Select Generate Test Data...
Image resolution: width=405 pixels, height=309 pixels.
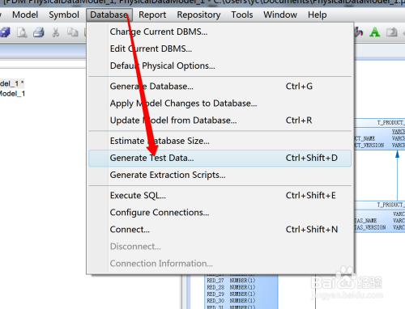point(220,158)
